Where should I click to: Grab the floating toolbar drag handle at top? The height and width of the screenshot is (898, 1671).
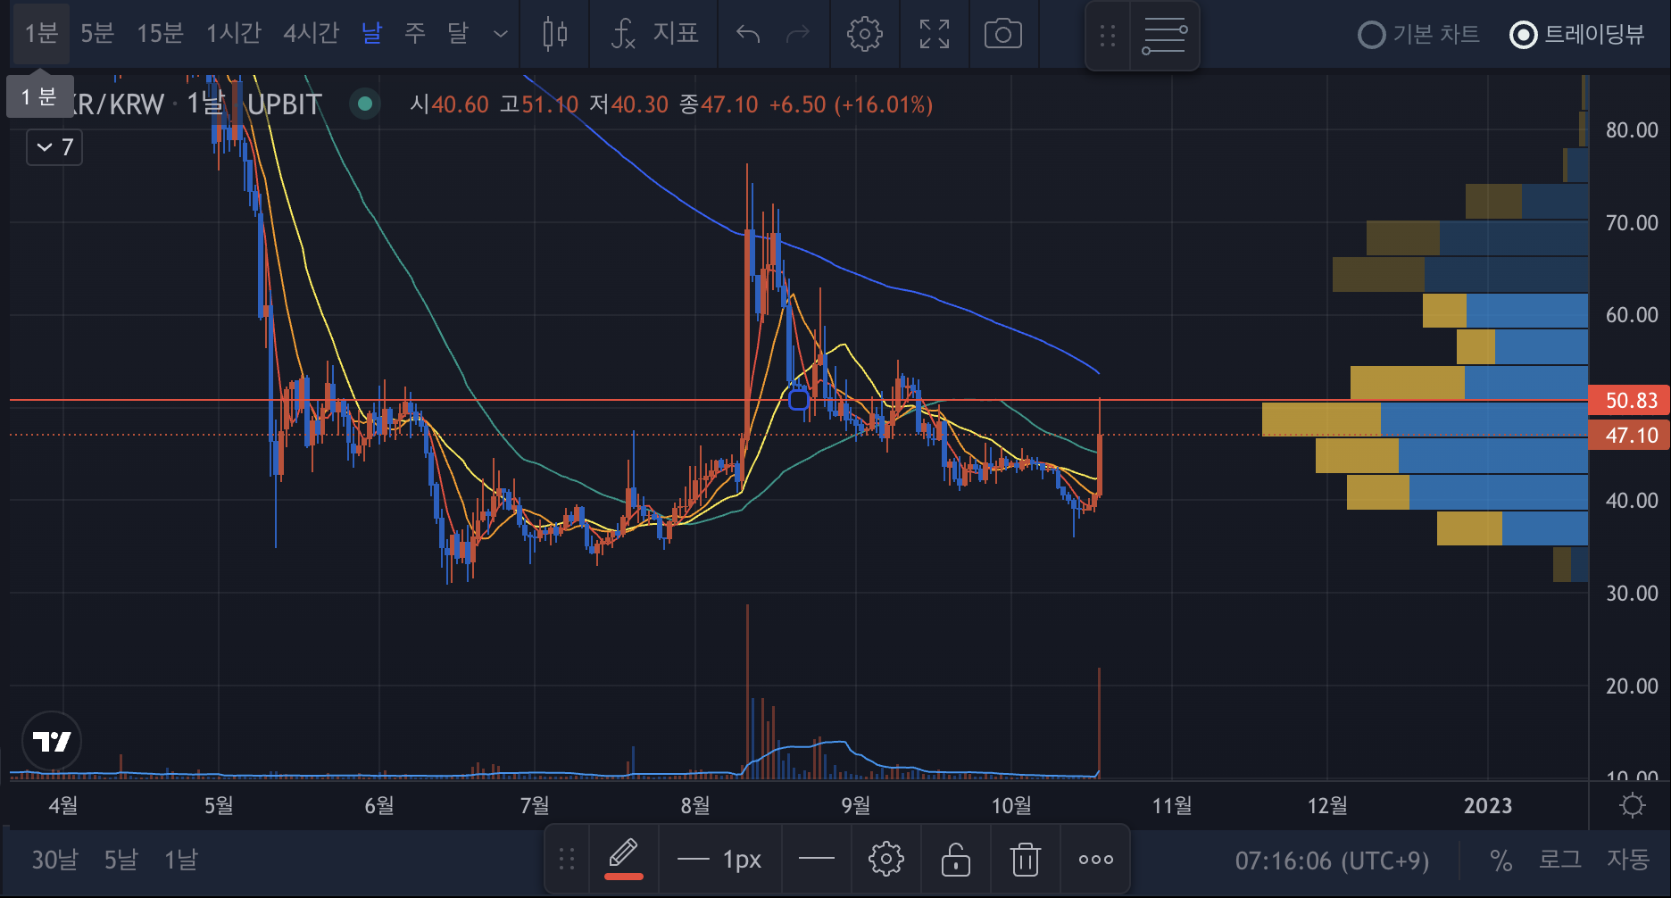pos(1108,36)
